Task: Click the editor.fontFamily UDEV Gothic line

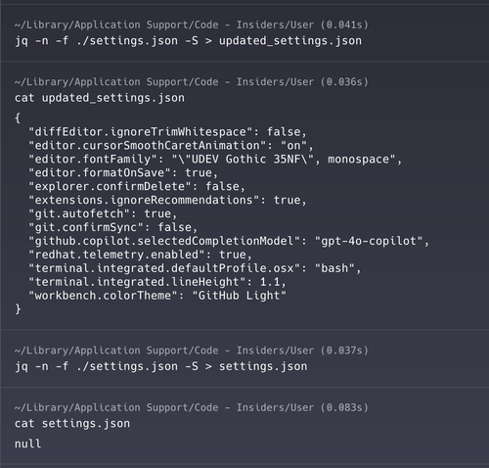Action: coord(215,160)
